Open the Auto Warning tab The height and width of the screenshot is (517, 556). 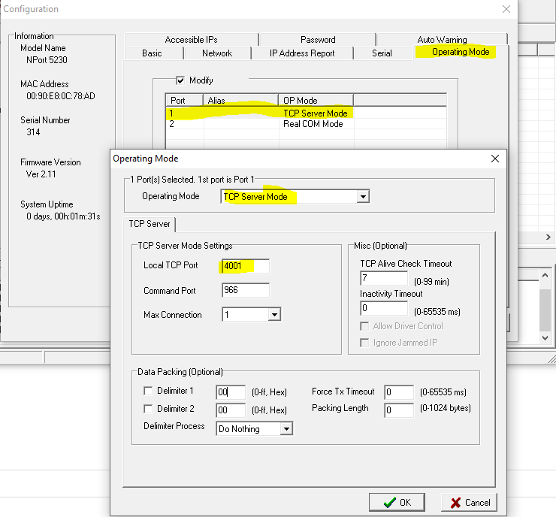pos(442,40)
